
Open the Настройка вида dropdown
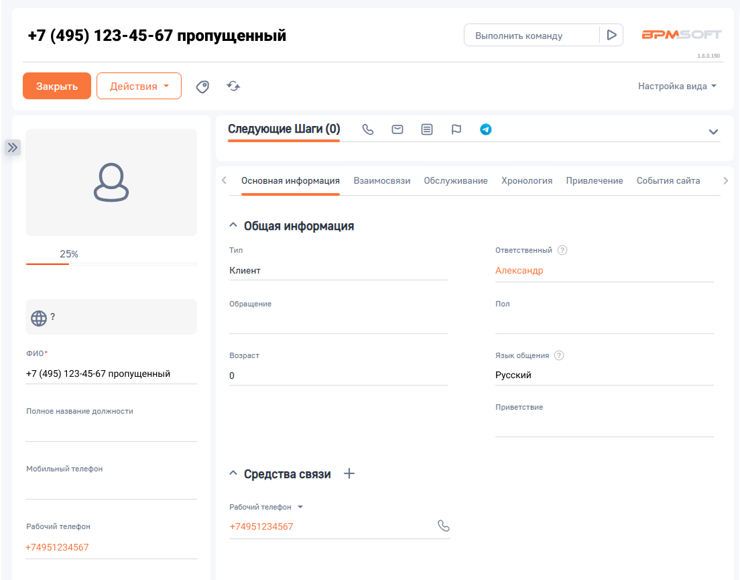click(x=677, y=86)
